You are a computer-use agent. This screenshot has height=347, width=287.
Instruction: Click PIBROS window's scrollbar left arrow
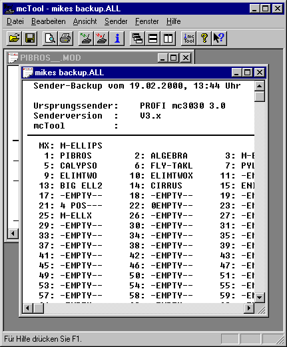(13, 234)
